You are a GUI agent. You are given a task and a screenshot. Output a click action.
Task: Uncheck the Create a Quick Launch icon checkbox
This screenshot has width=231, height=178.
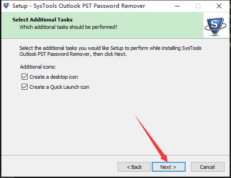24,87
